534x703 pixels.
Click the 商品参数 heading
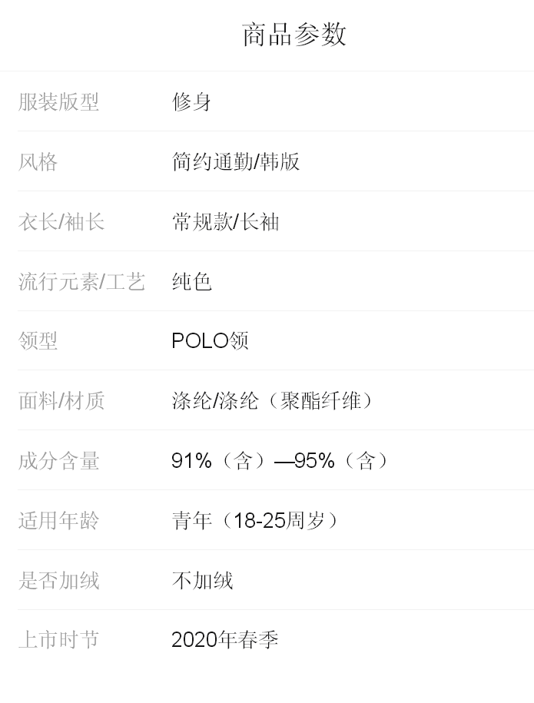[x=294, y=35]
